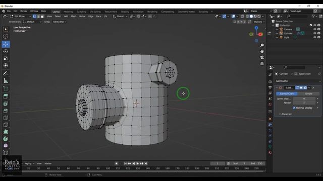Open the Render properties tab icon

[x=270, y=82]
